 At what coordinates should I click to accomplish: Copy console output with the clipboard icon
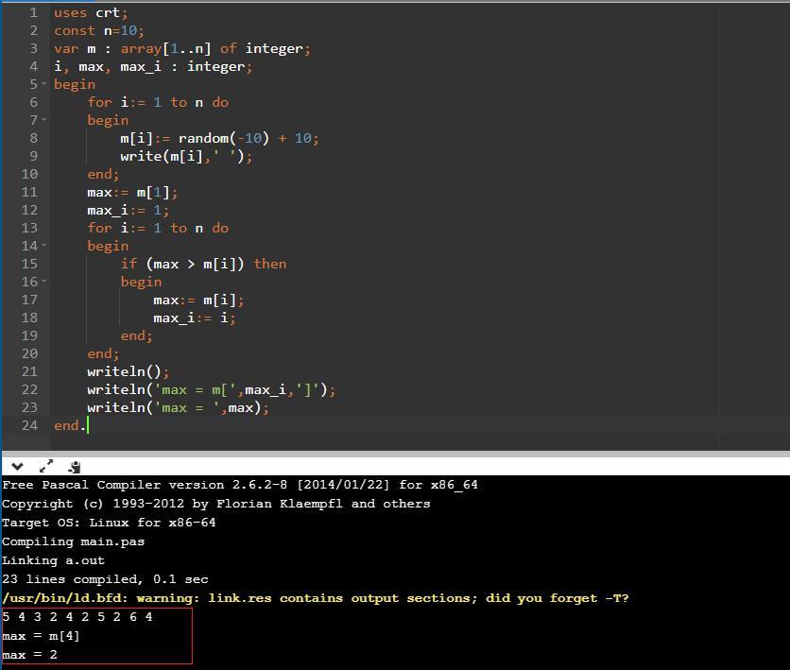75,467
